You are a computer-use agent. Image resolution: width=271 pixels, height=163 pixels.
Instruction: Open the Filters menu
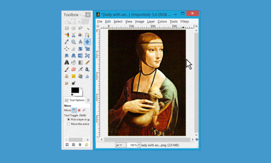point(184,22)
